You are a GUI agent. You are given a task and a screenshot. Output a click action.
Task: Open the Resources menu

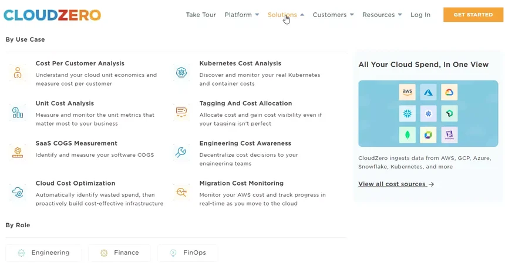click(378, 15)
